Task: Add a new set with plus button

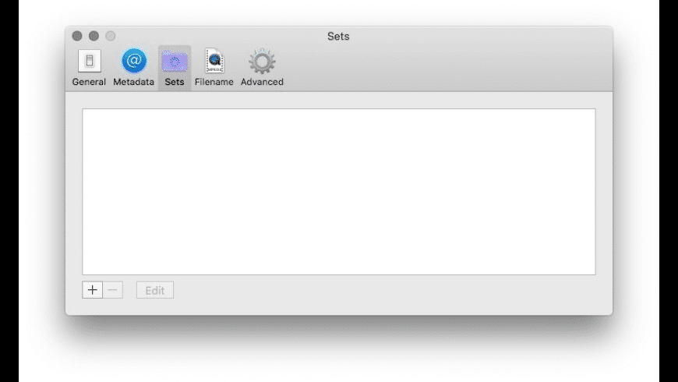Action: 93,290
